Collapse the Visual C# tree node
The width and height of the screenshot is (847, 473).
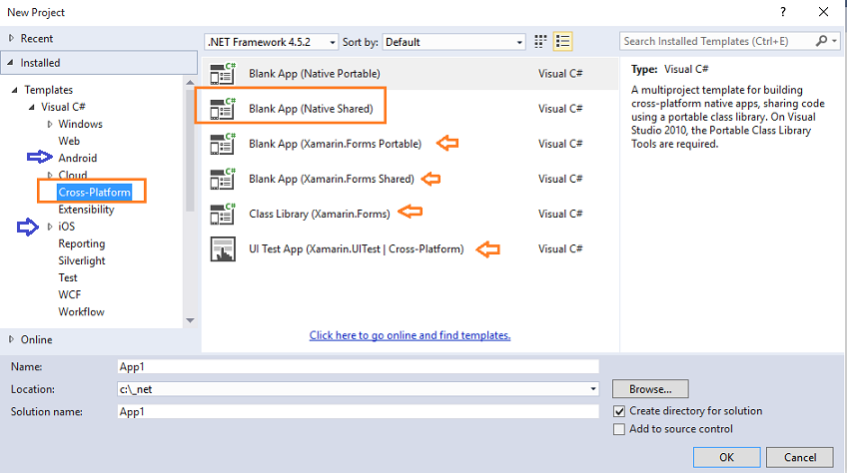(32, 107)
